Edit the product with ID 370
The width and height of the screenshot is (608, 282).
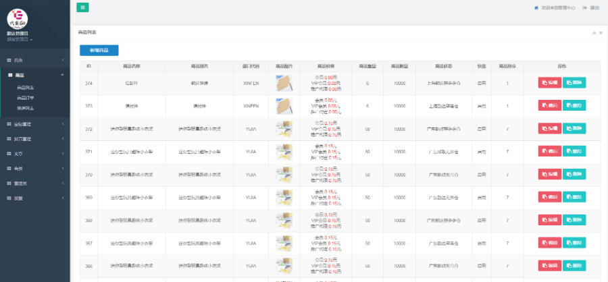coord(549,174)
